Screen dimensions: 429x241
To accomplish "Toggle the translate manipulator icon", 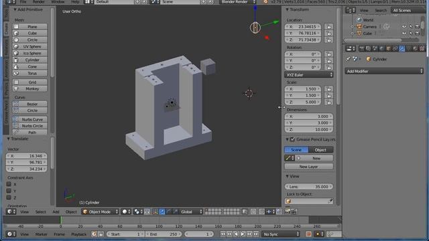I will (162, 212).
